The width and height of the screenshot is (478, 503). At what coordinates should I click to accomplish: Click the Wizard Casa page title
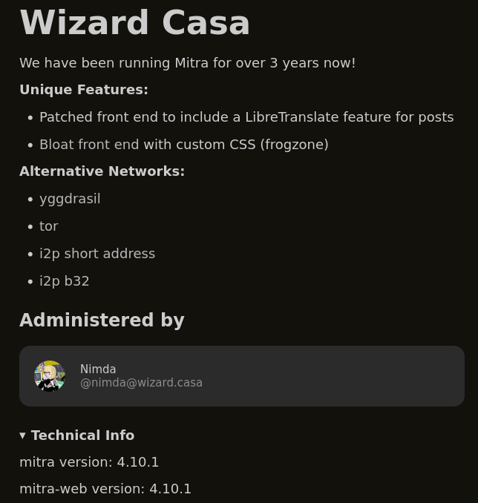[135, 23]
